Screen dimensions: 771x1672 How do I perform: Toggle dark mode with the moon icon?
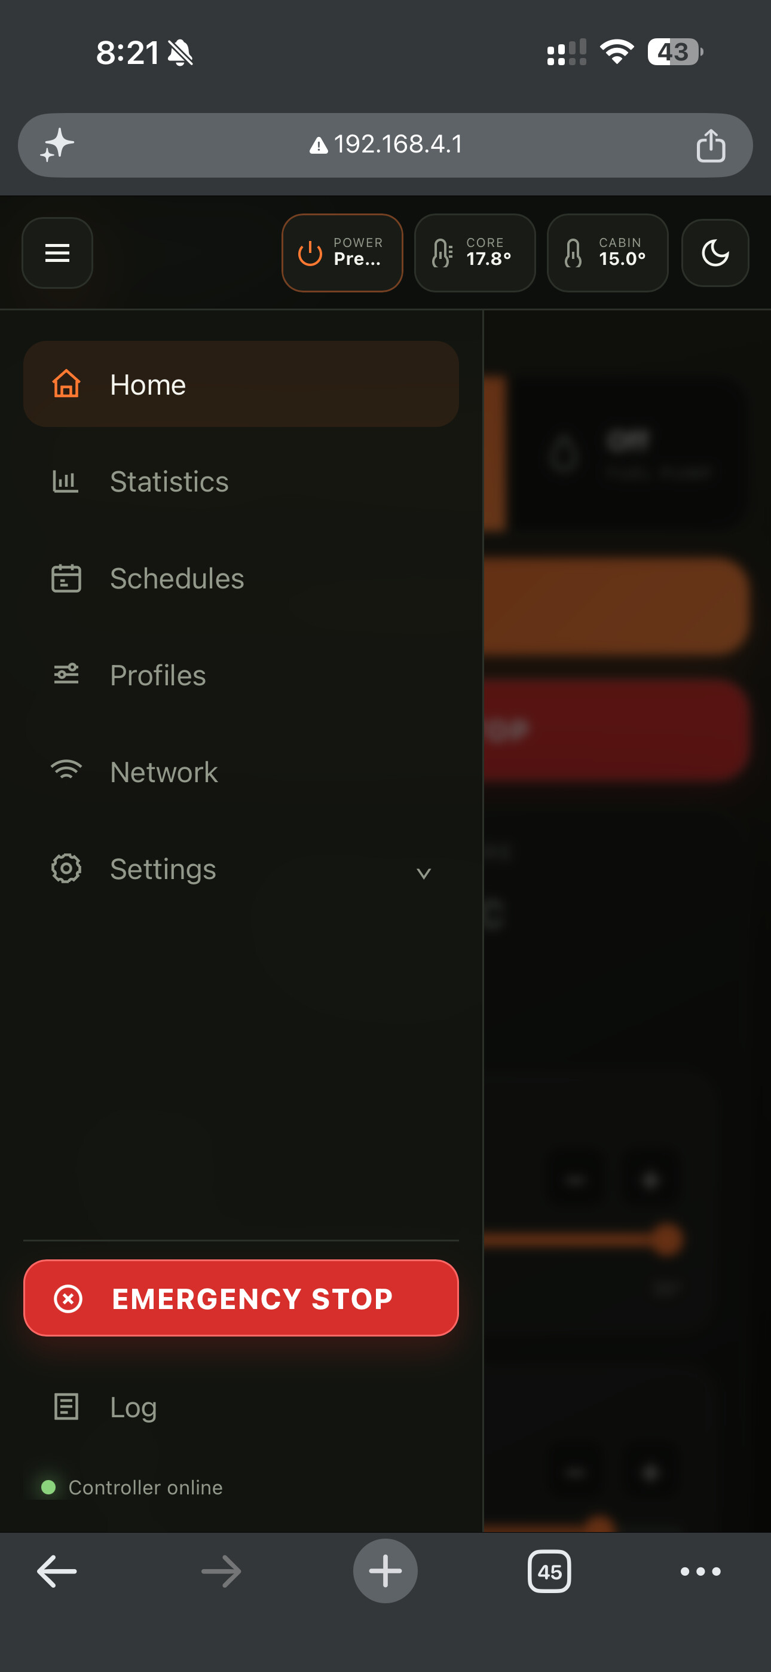[715, 252]
